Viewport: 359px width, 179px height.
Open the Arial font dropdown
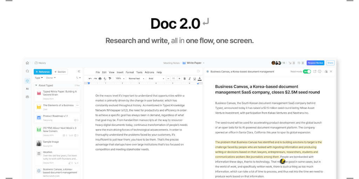[156, 79]
